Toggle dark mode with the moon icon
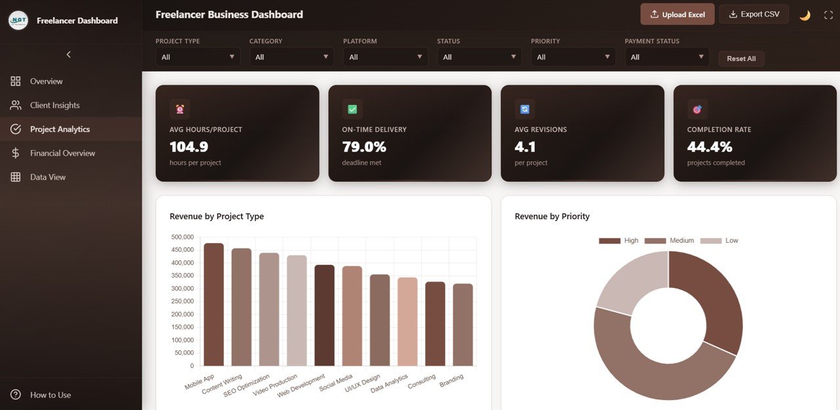Viewport: 840px width, 410px height. (x=805, y=14)
